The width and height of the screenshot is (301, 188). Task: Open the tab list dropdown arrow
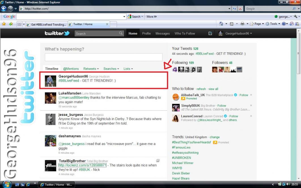(x=24, y=24)
